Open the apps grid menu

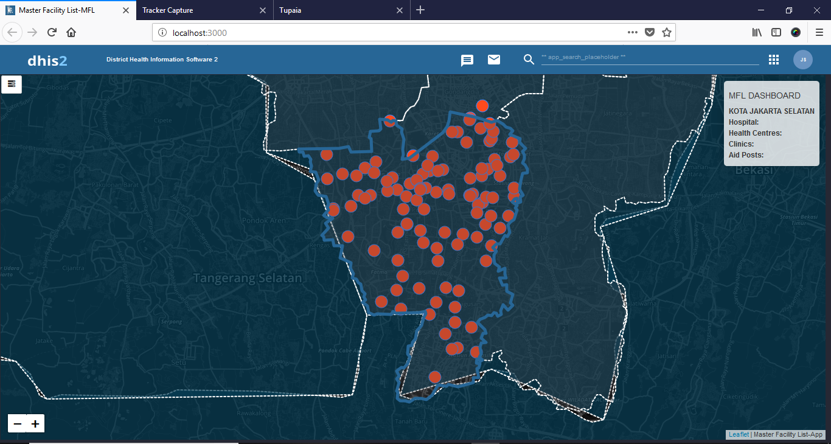[x=774, y=59]
